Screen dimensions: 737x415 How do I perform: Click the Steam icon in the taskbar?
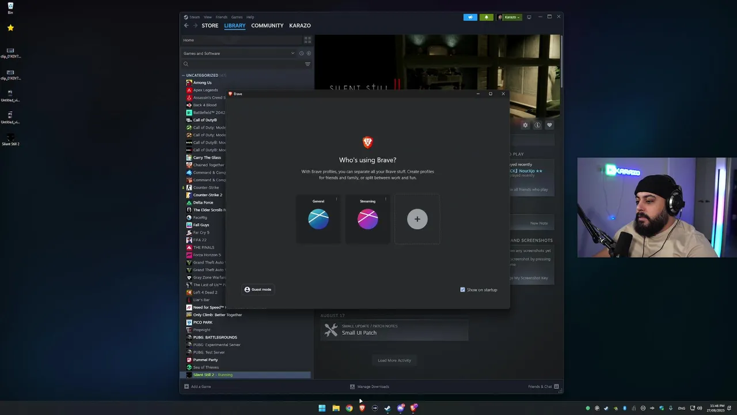tap(388, 408)
